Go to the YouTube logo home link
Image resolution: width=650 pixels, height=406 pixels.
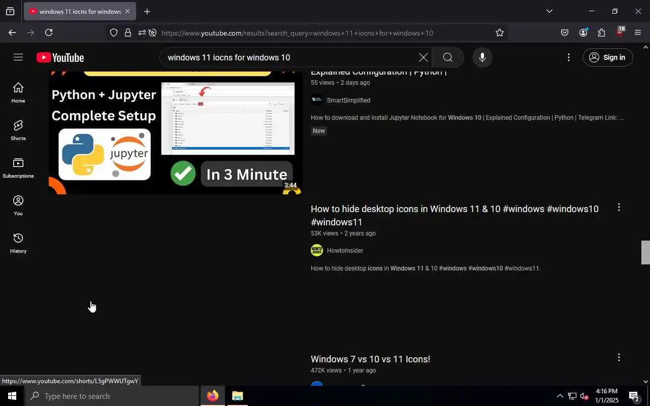(60, 58)
